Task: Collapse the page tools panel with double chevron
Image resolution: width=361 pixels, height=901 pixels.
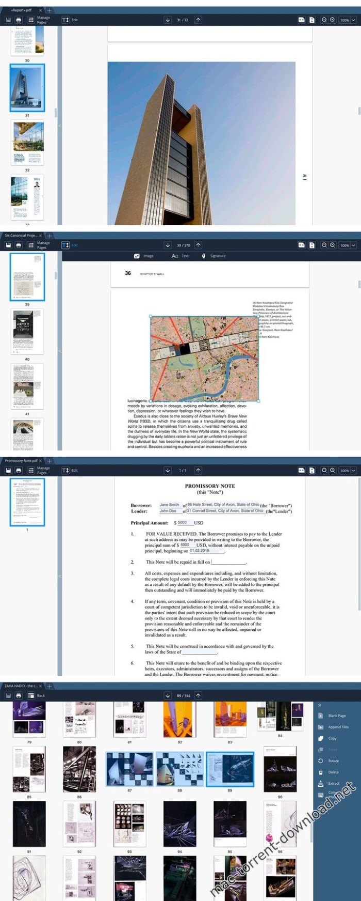Action: pos(319,705)
